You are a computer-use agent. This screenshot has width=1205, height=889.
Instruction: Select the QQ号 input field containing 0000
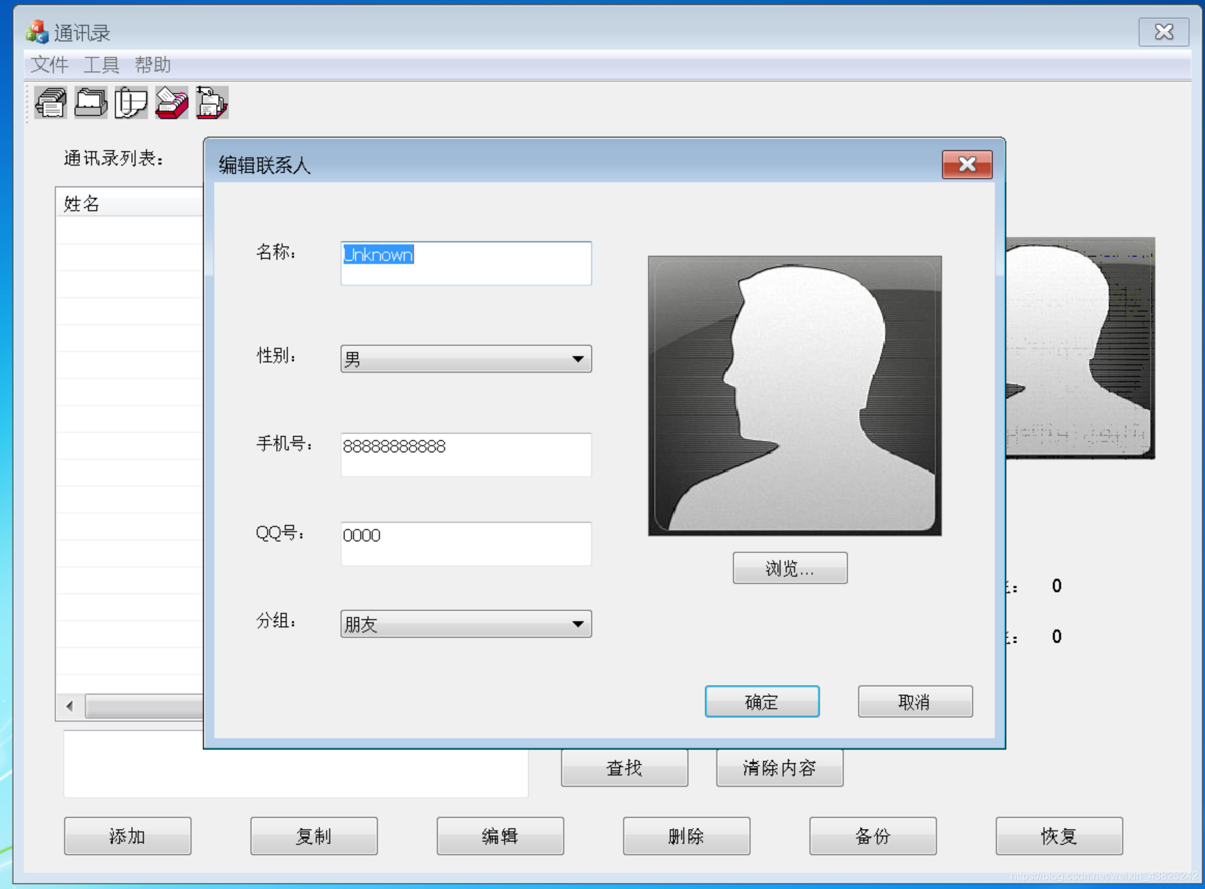coord(466,543)
